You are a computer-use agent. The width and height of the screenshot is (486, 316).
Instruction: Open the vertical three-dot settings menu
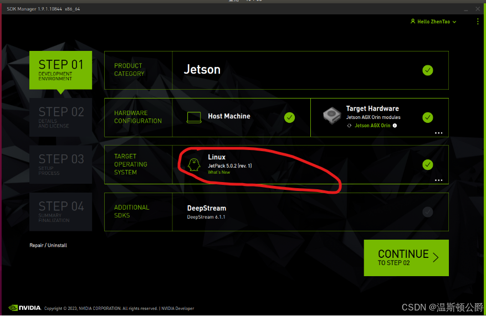pos(477,22)
